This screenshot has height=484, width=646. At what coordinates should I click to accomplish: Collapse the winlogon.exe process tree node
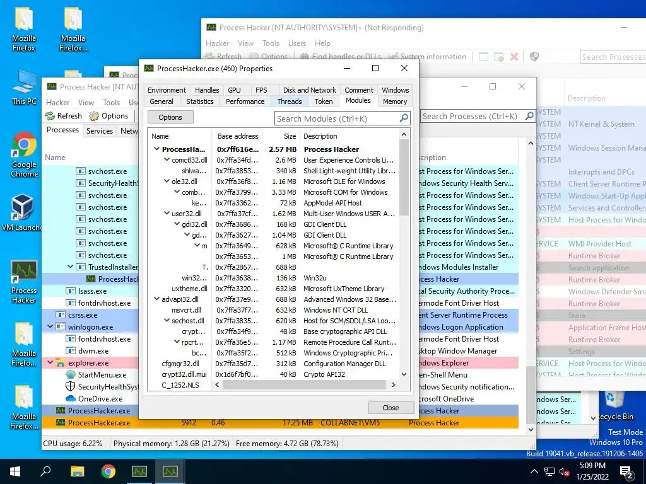50,326
